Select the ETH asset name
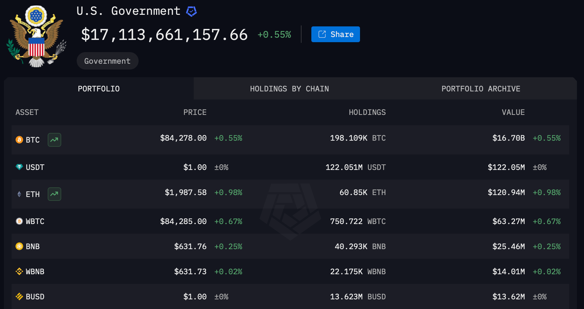Screen dimensions: 584x309 point(33,194)
